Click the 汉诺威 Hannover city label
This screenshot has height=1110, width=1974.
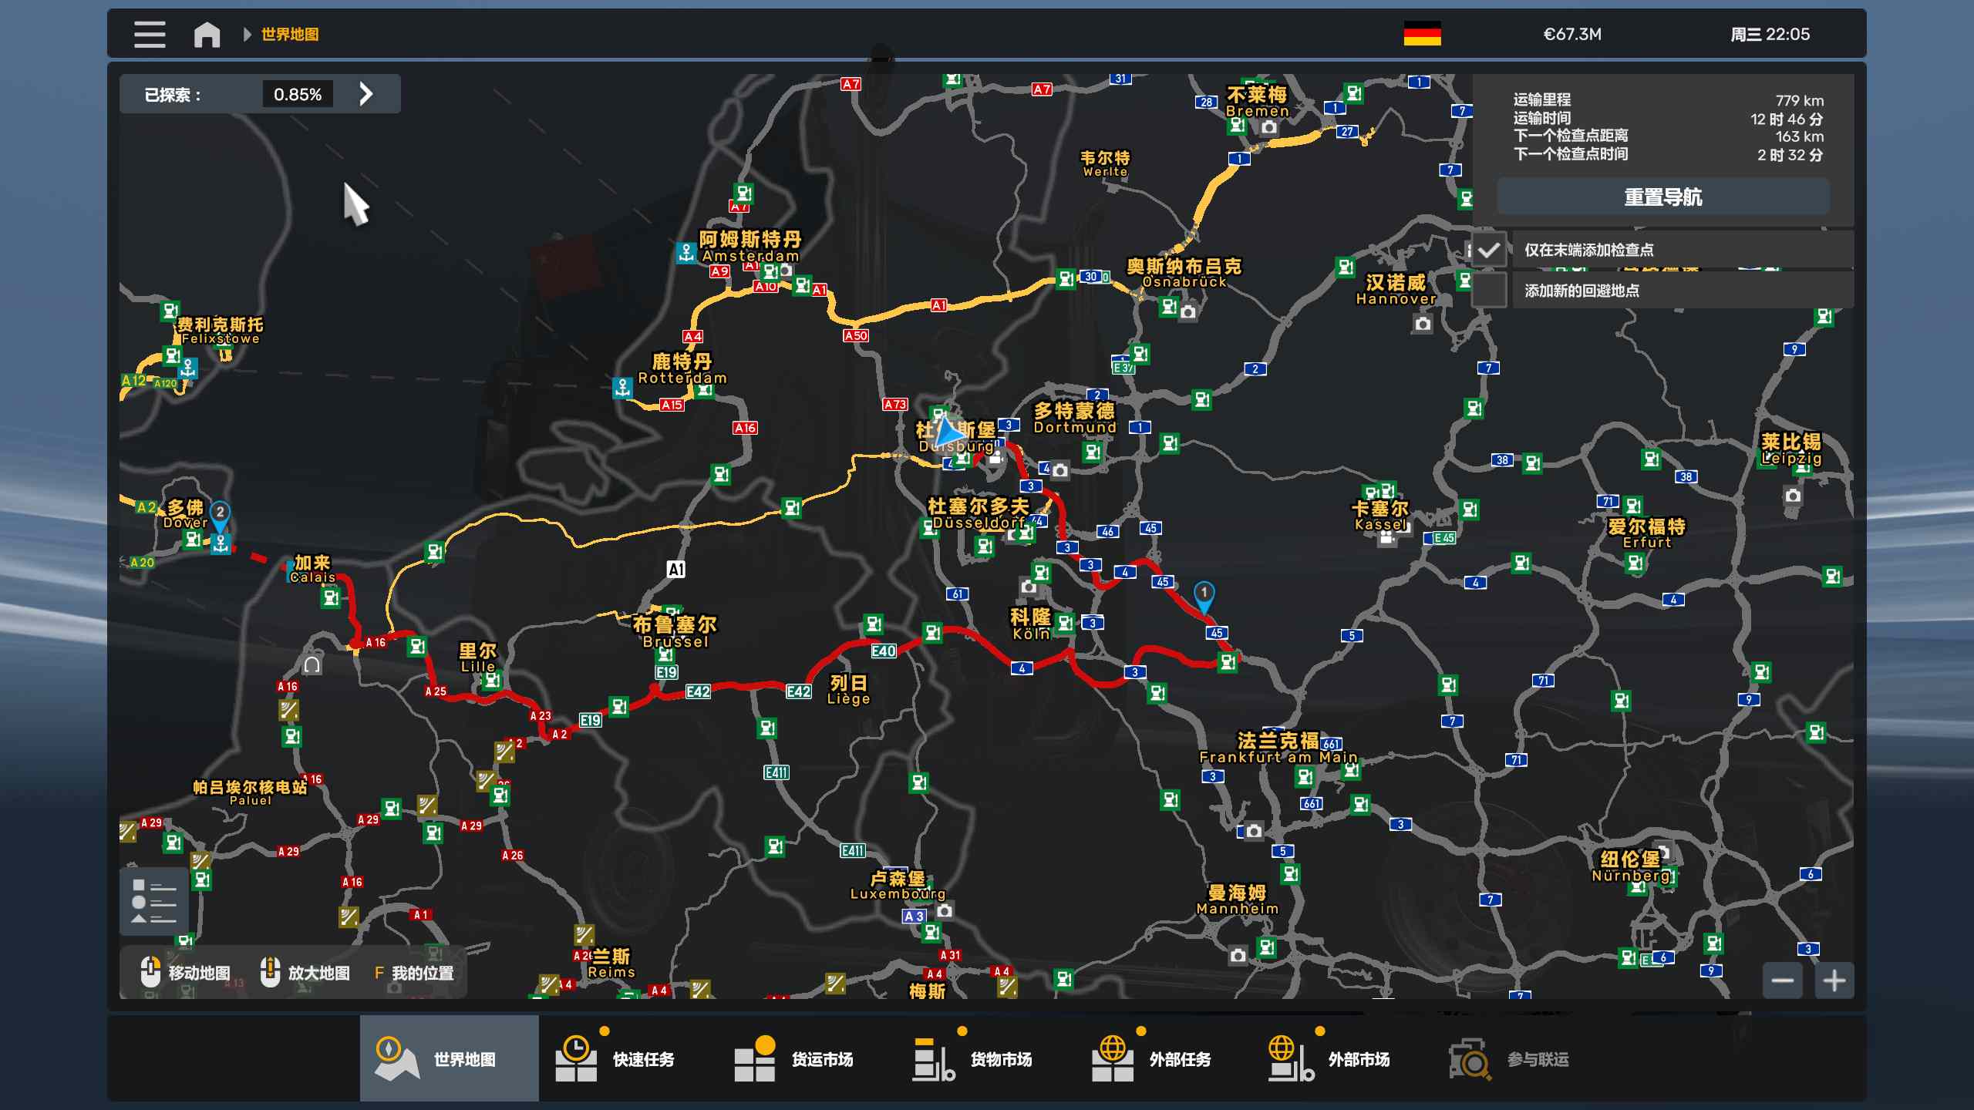[x=1396, y=290]
